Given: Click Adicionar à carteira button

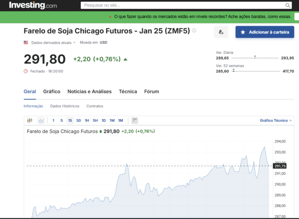Looking at the screenshot, I should tap(265, 32).
